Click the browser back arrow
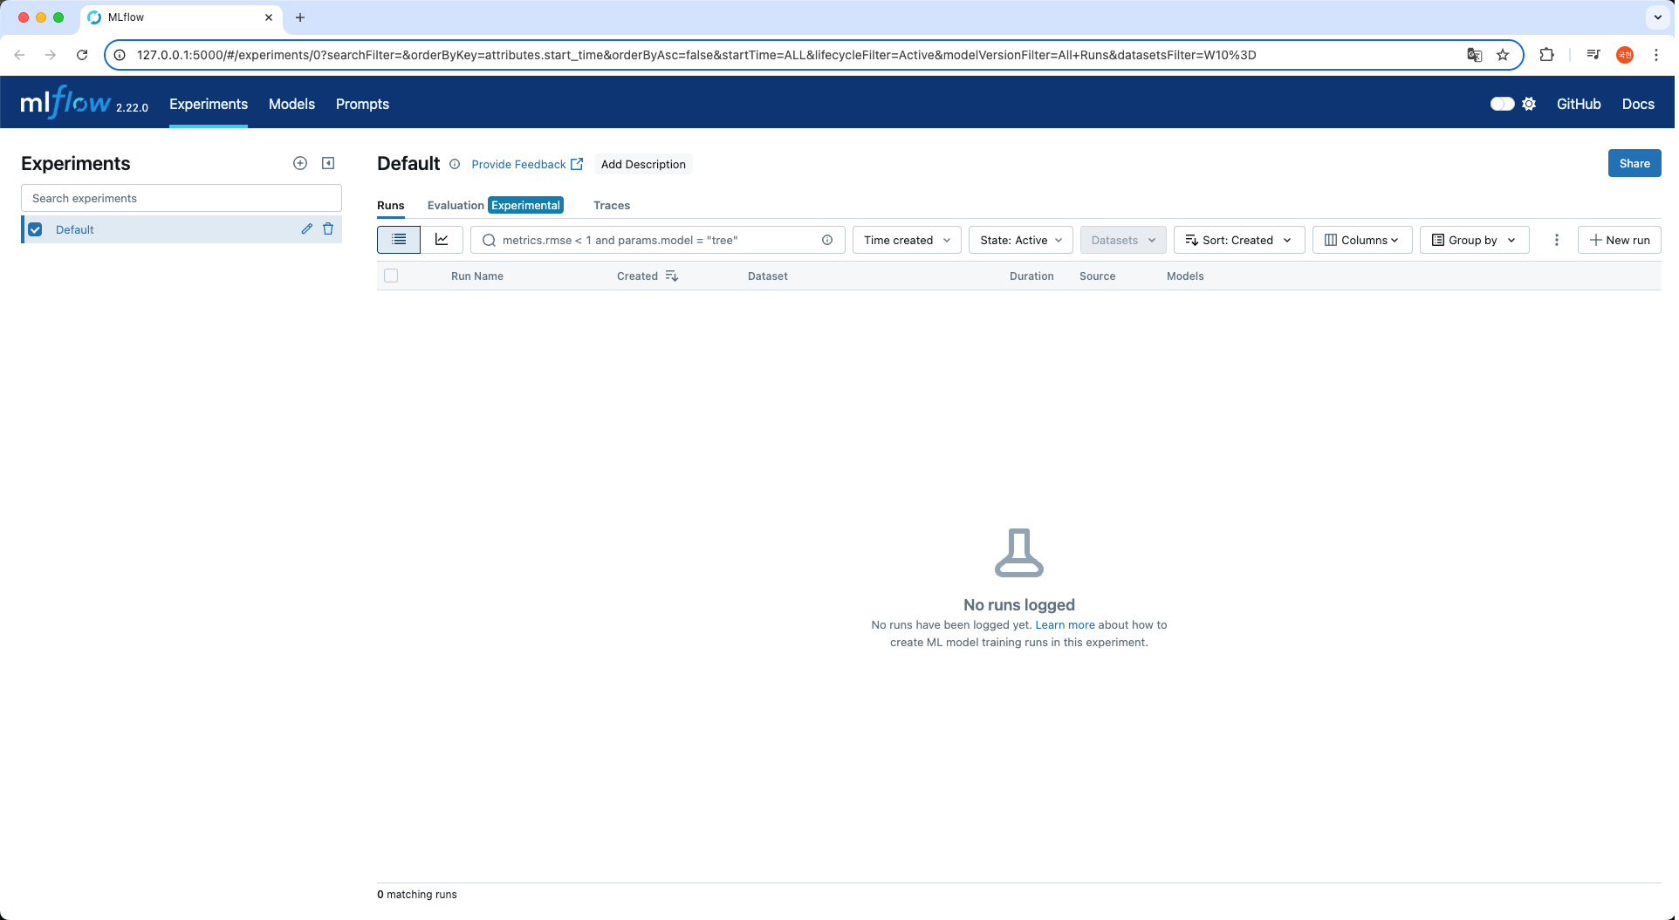Viewport: 1679px width, 920px height. (19, 55)
